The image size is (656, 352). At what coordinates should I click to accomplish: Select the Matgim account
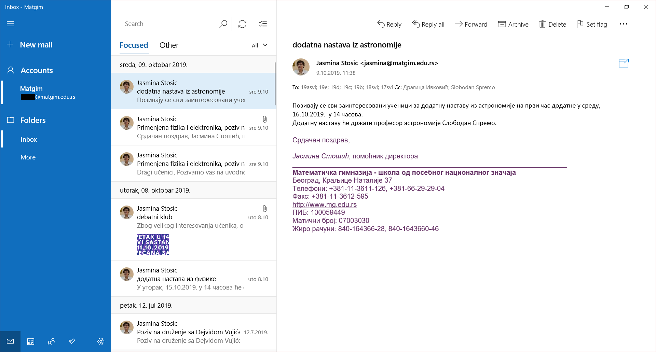56,93
